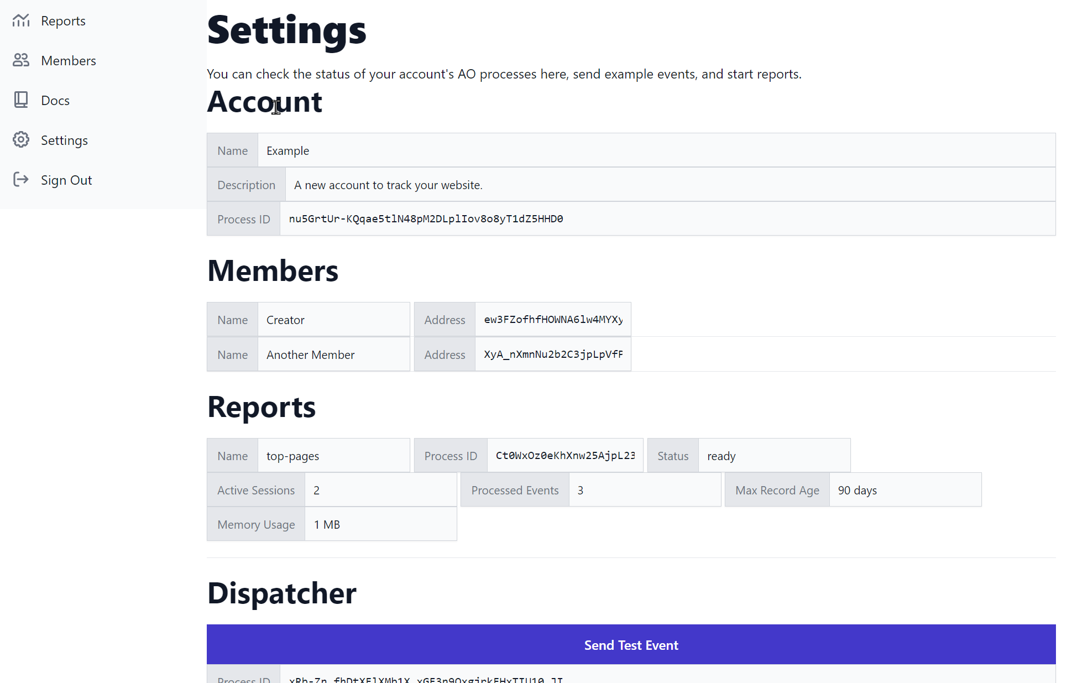This screenshot has height=683, width=1072.
Task: Click the top-pages report name field
Action: [x=333, y=456]
